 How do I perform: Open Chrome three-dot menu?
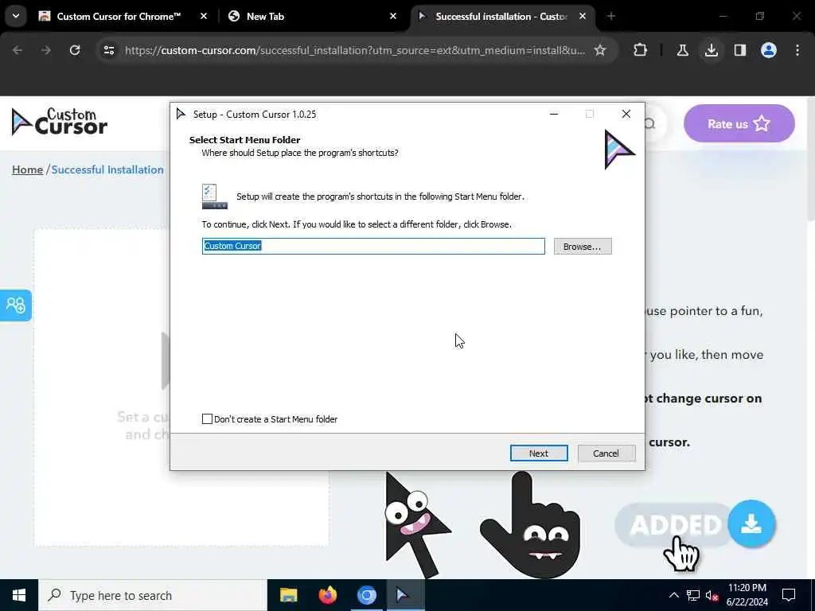(797, 50)
